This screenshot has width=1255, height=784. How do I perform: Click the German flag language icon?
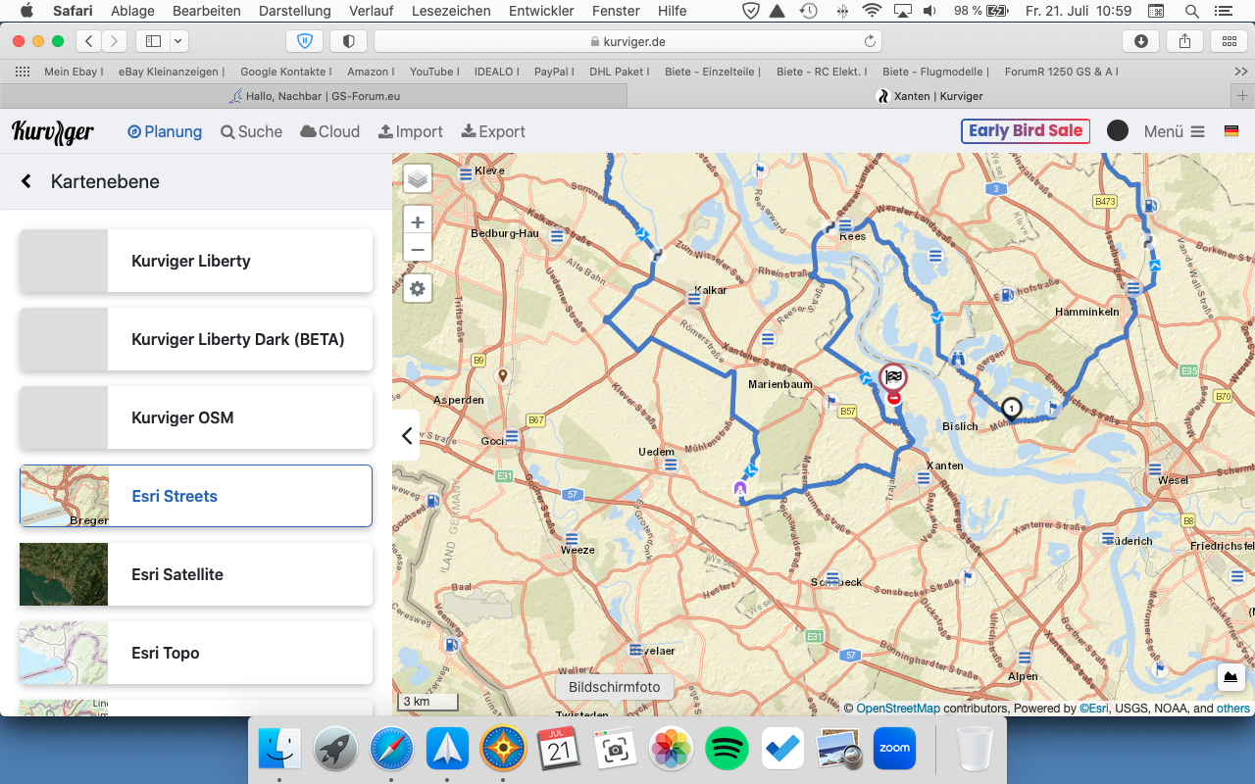(x=1231, y=131)
